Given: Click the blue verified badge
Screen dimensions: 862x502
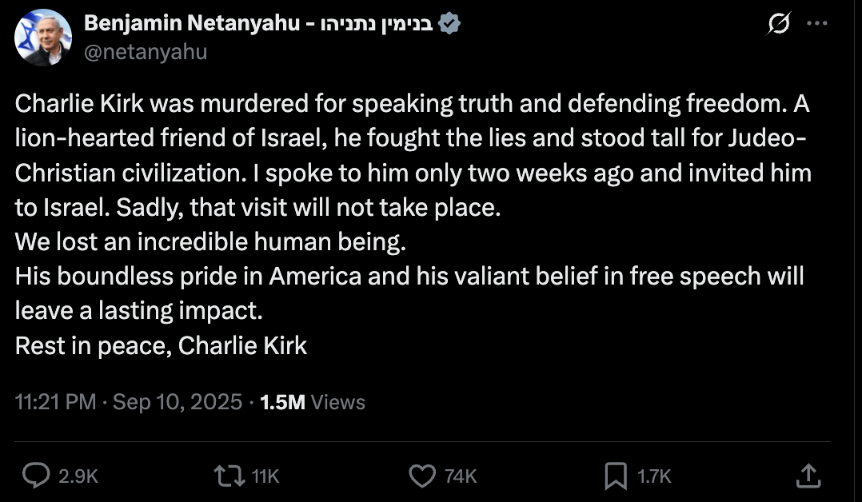Looking at the screenshot, I should pyautogui.click(x=449, y=25).
